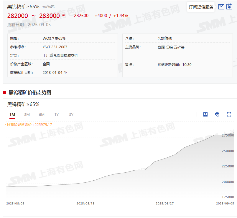The height and width of the screenshot is (218, 237).
Task: Switch chart to 3M range
Action: (27, 114)
